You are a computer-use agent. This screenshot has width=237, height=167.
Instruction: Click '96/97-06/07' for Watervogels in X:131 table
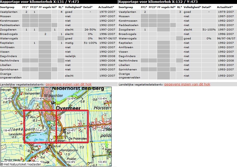click(x=107, y=38)
